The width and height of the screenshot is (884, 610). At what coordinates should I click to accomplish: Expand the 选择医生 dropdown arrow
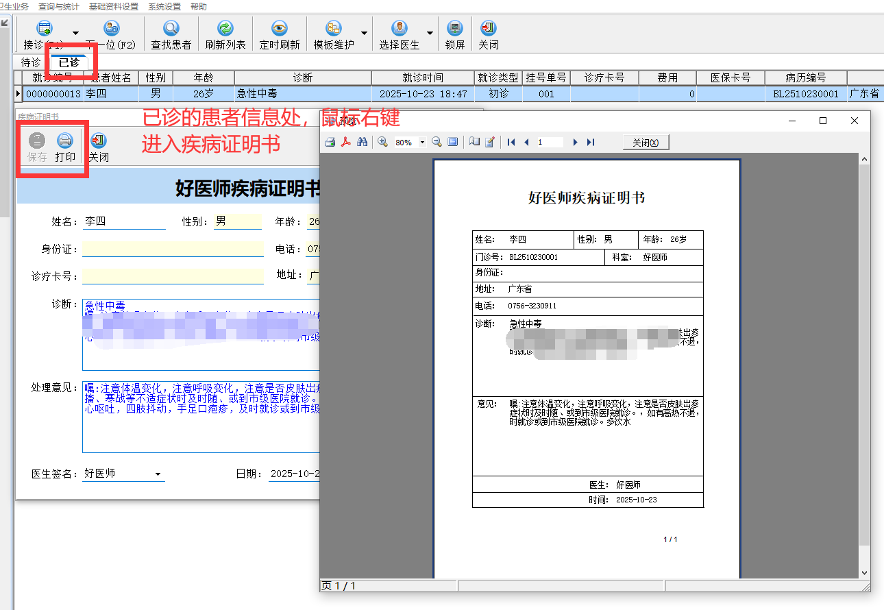click(x=430, y=34)
